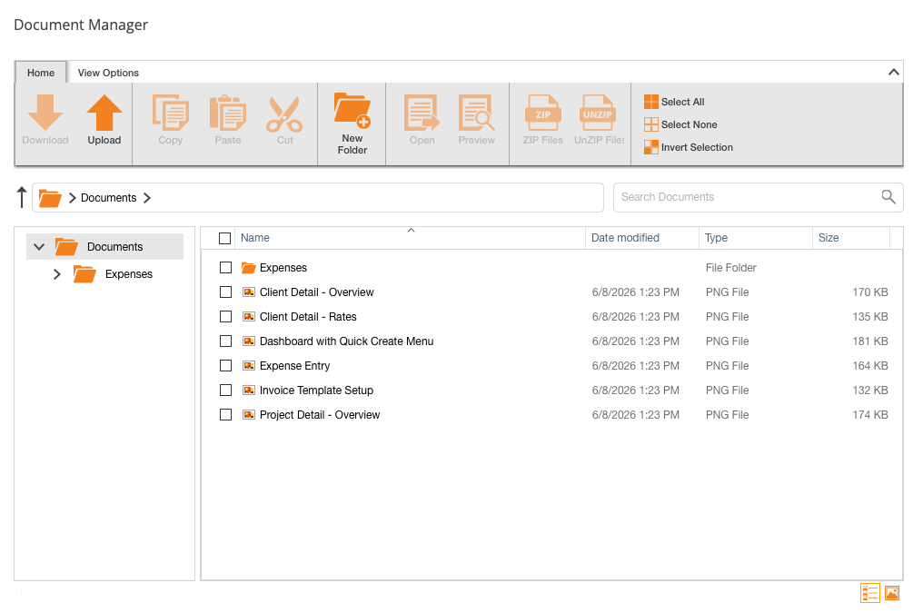The image size is (913, 613).
Task: Click the Select All label
Action: point(682,102)
